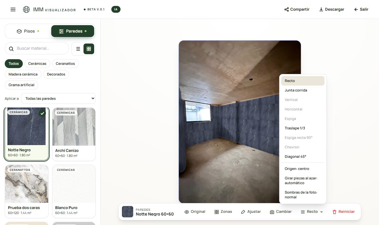This screenshot has height=225, width=379.
Task: Click the magnifier search icon
Action: 11,49
